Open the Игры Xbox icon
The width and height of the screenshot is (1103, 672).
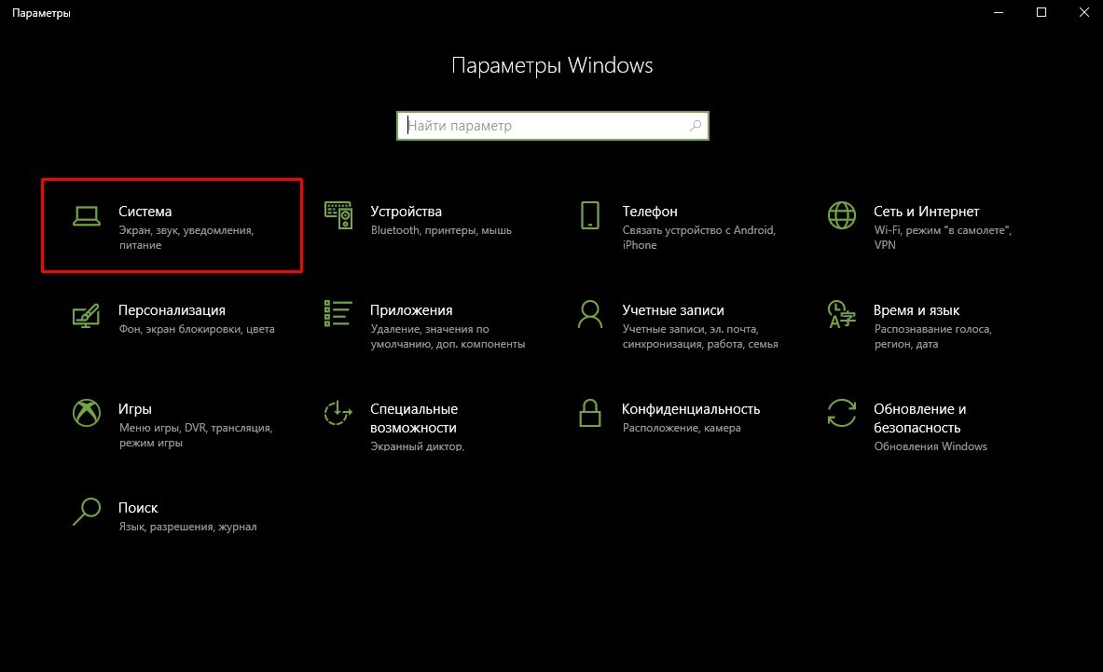point(87,413)
